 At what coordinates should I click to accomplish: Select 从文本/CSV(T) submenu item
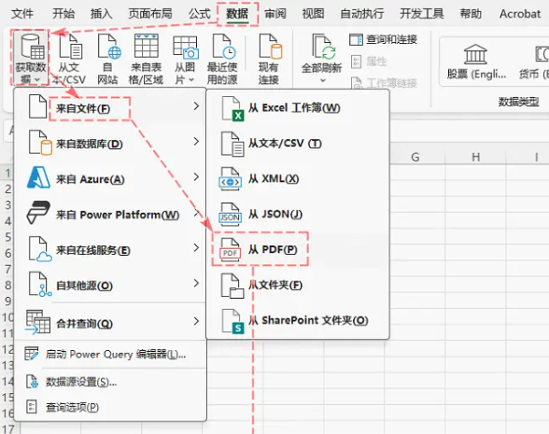[298, 144]
